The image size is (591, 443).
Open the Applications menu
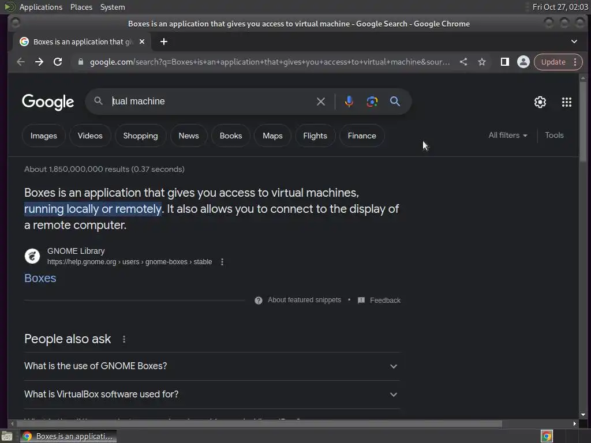[x=41, y=7]
